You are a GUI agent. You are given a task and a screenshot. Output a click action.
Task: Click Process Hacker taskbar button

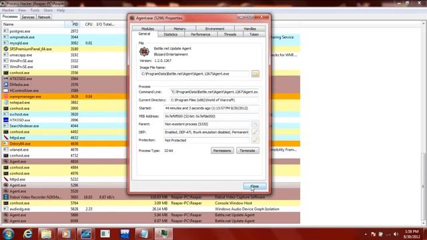pyautogui.click(x=163, y=234)
